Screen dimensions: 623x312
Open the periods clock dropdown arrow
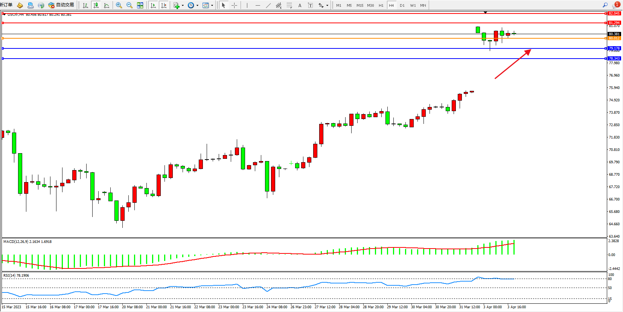pos(197,6)
